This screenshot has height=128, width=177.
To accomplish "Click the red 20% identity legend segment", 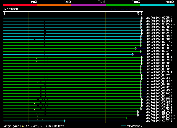I will tap(20, 5).
